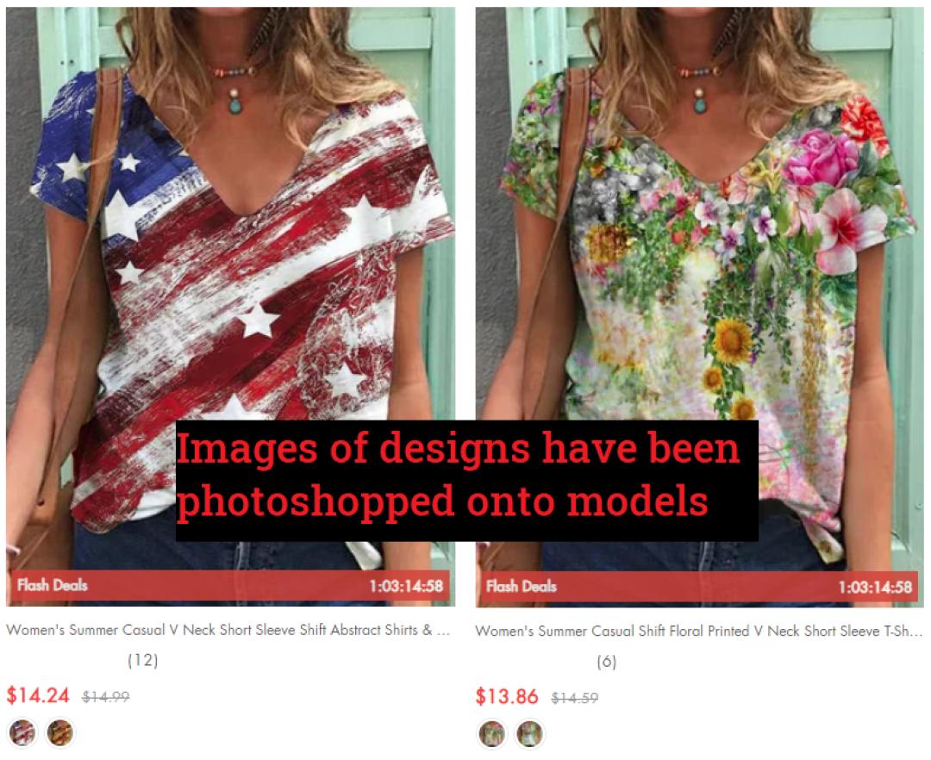Open the Shift Floral Printed T-Shirt title
The height and width of the screenshot is (760, 931).
[699, 632]
